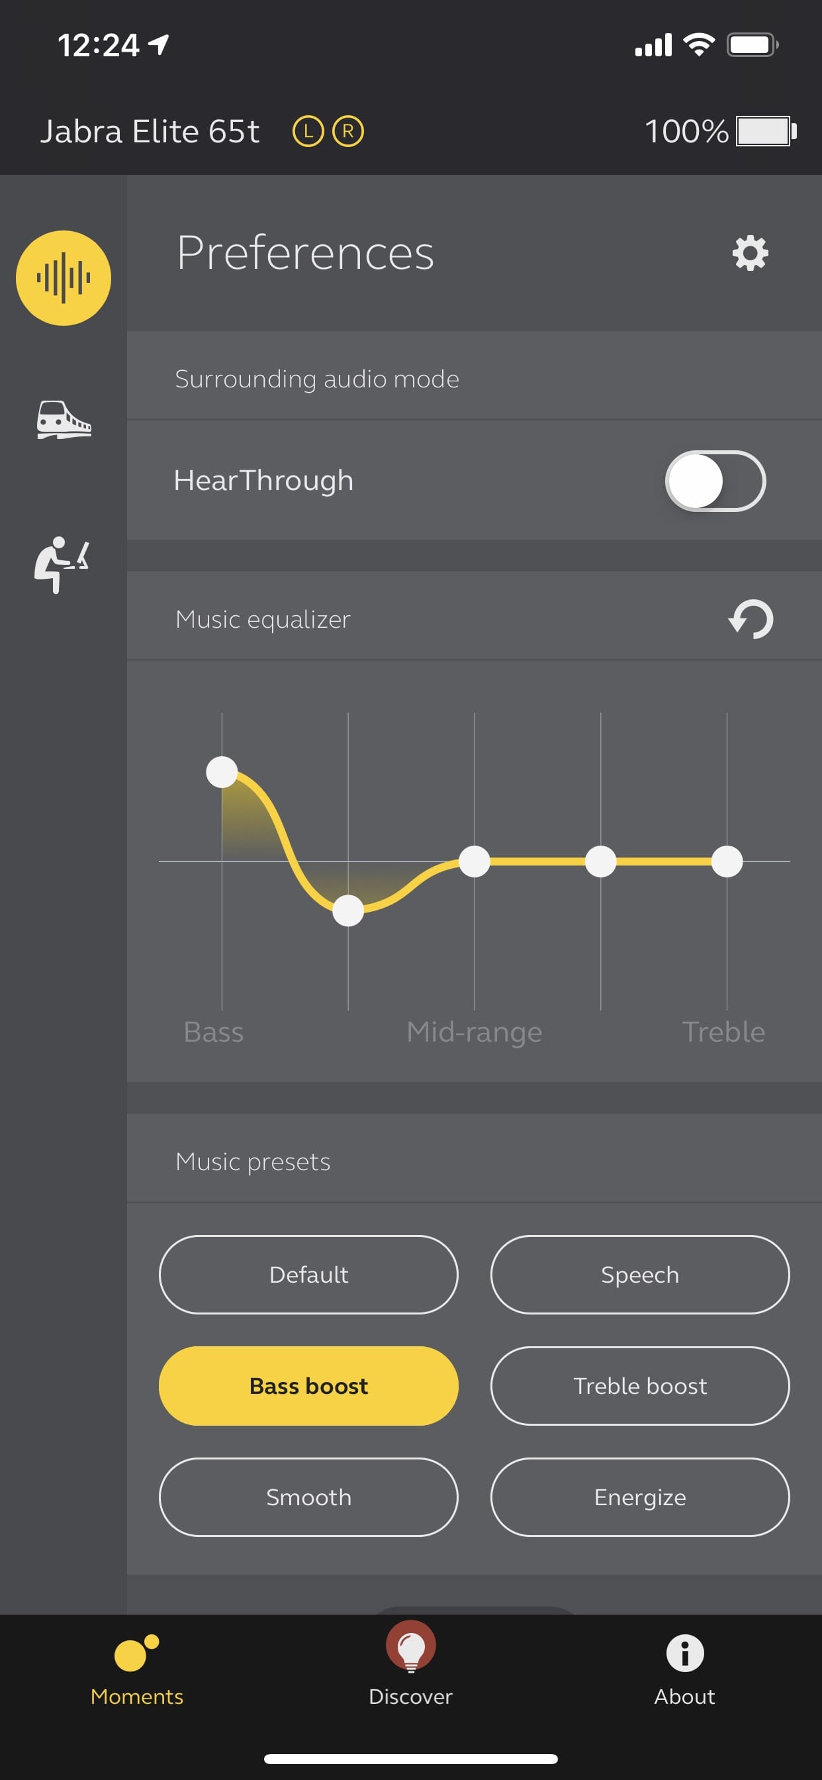
Task: Open the settings gear in Preferences
Action: click(750, 253)
